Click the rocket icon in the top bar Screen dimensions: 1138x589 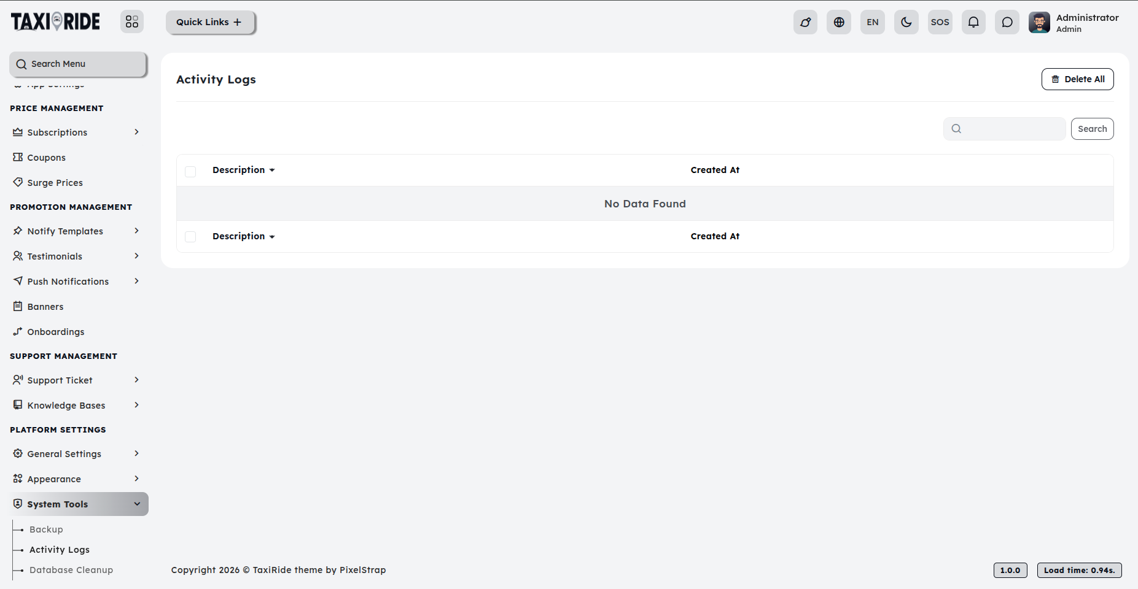tap(805, 22)
